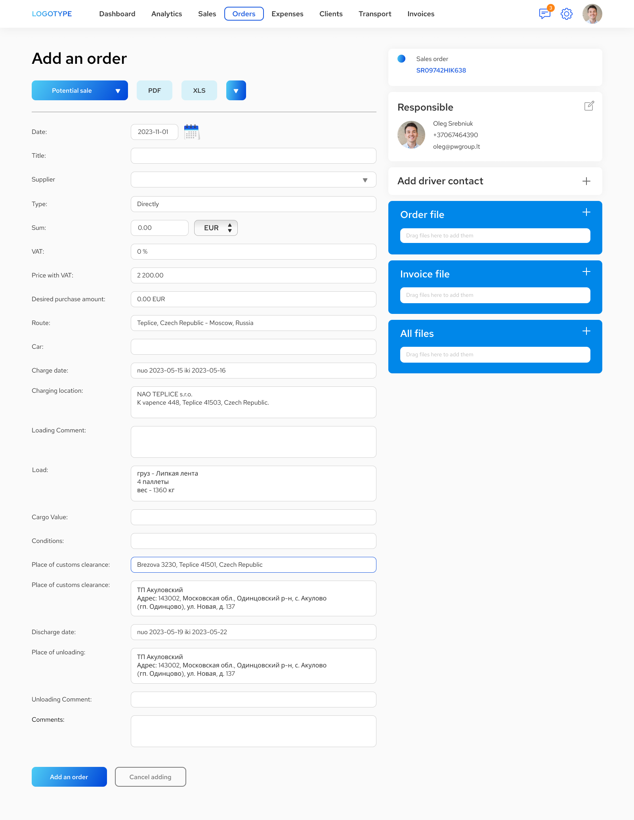Open the Supplier dropdown
Image resolution: width=634 pixels, height=820 pixels.
pyautogui.click(x=254, y=180)
